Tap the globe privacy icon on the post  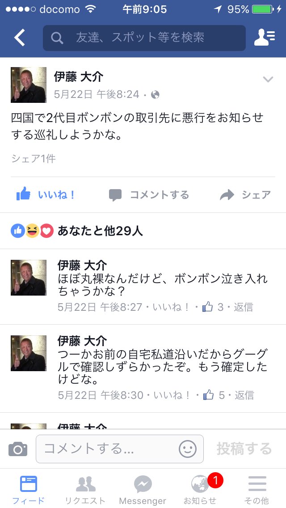coord(155,95)
